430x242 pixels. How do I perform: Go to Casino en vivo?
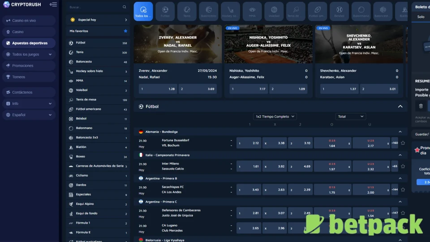click(29, 21)
